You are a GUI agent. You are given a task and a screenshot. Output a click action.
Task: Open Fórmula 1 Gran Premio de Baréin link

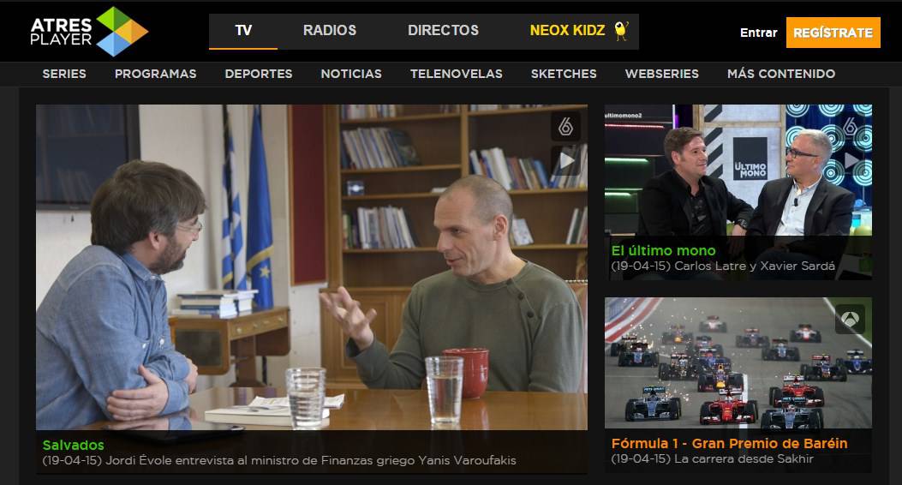(x=729, y=444)
